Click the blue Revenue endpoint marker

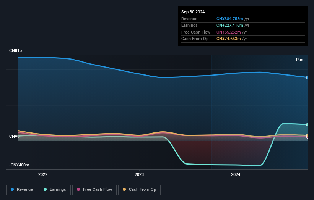click(x=307, y=77)
